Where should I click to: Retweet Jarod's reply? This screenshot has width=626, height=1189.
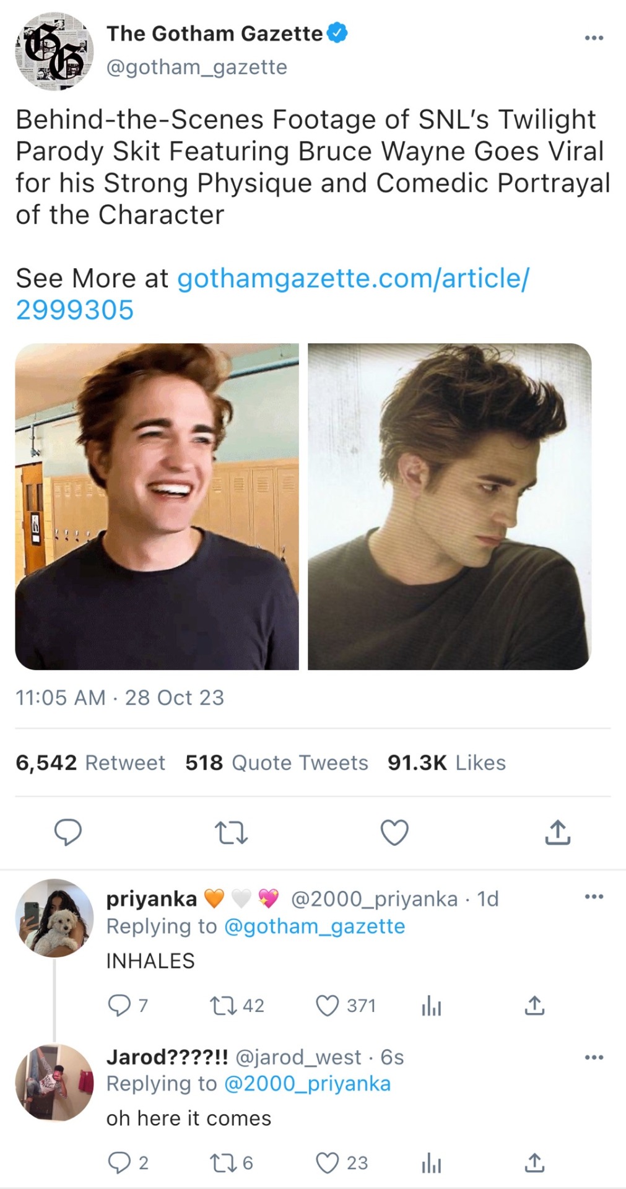(x=220, y=1163)
